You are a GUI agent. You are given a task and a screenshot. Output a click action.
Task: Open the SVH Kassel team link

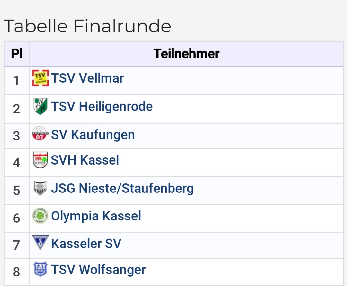tap(85, 160)
